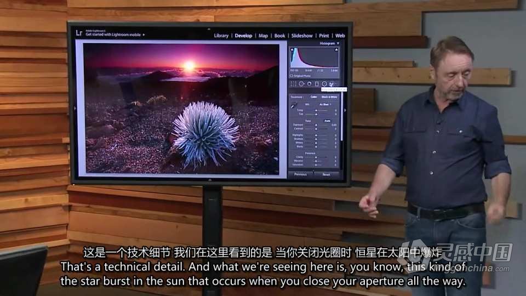Screen dimensions: 526x296
Task: Click the Vibrance slider handle
Action: 316,161
